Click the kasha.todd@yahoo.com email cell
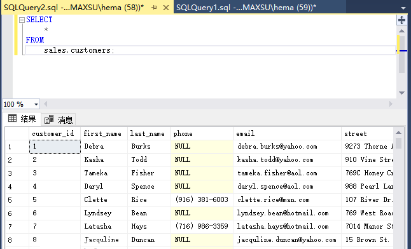This screenshot has height=249, width=411. click(x=288, y=160)
